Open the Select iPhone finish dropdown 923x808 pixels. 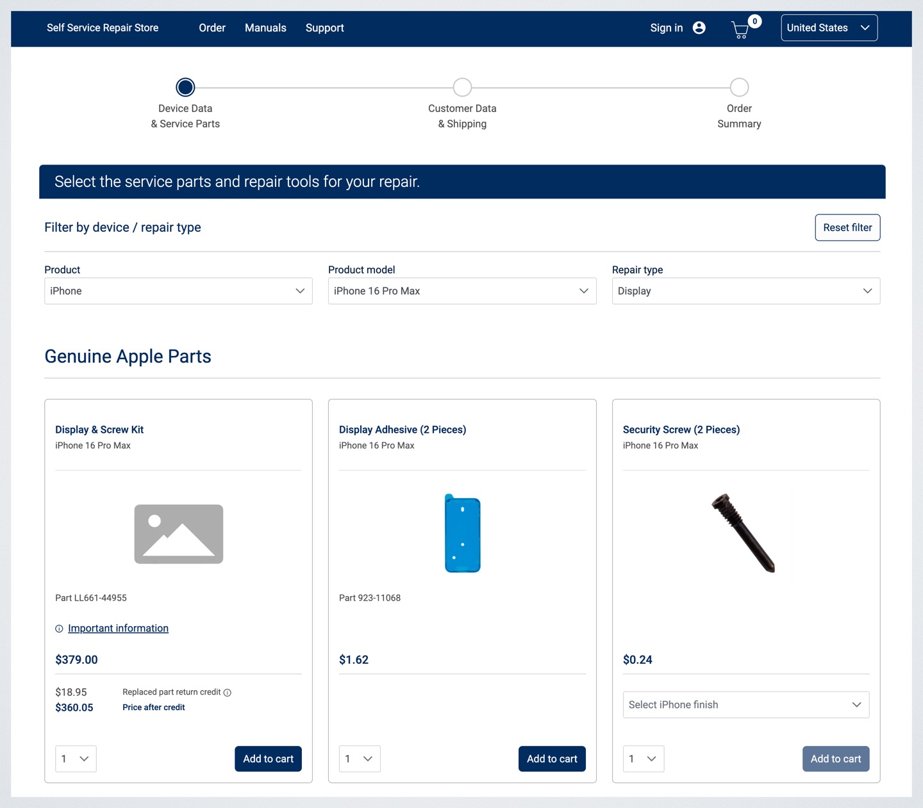pos(746,704)
